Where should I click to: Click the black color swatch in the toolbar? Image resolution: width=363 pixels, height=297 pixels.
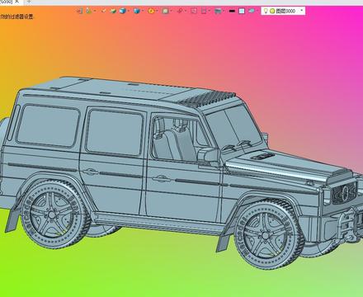tap(232, 11)
